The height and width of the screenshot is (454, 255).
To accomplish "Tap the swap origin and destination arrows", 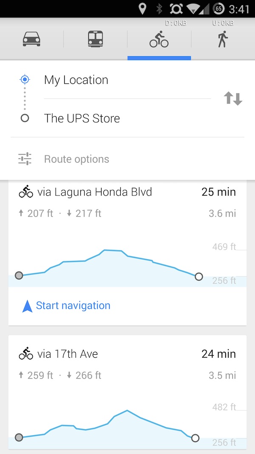I will [x=232, y=98].
